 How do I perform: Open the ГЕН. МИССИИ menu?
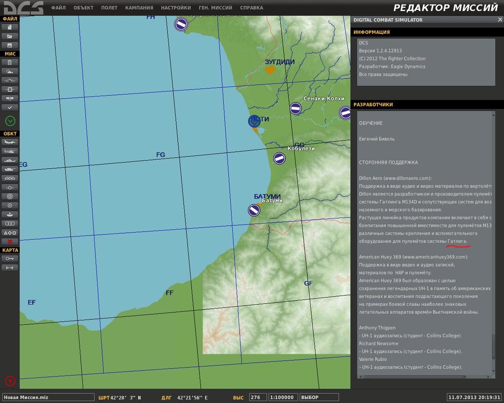point(215,8)
